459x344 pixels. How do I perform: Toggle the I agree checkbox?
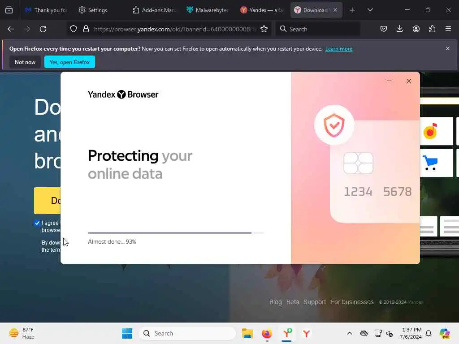(37, 223)
